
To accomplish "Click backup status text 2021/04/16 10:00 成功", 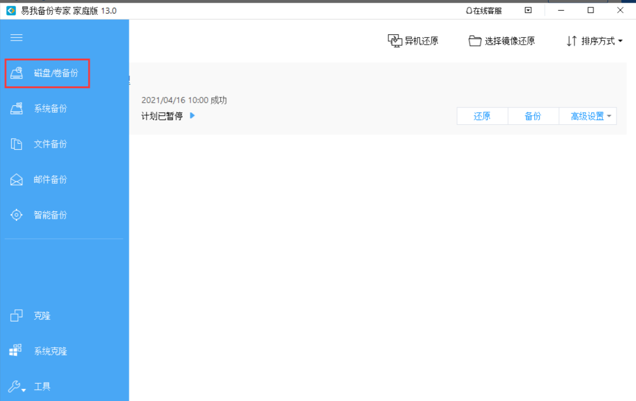I will tap(184, 100).
